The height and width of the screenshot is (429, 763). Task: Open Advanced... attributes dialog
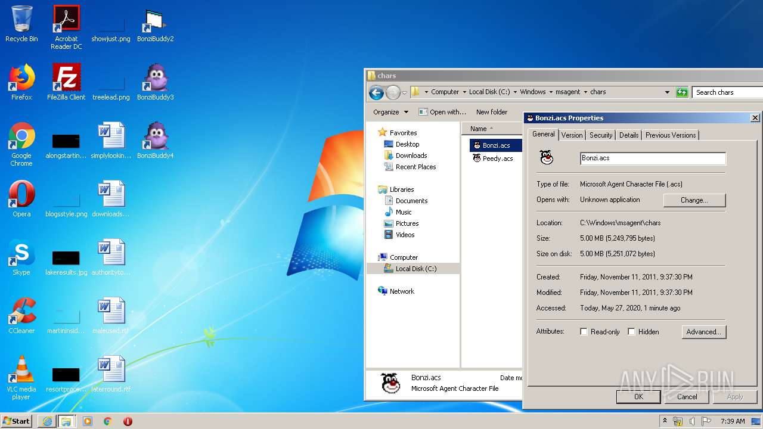704,332
